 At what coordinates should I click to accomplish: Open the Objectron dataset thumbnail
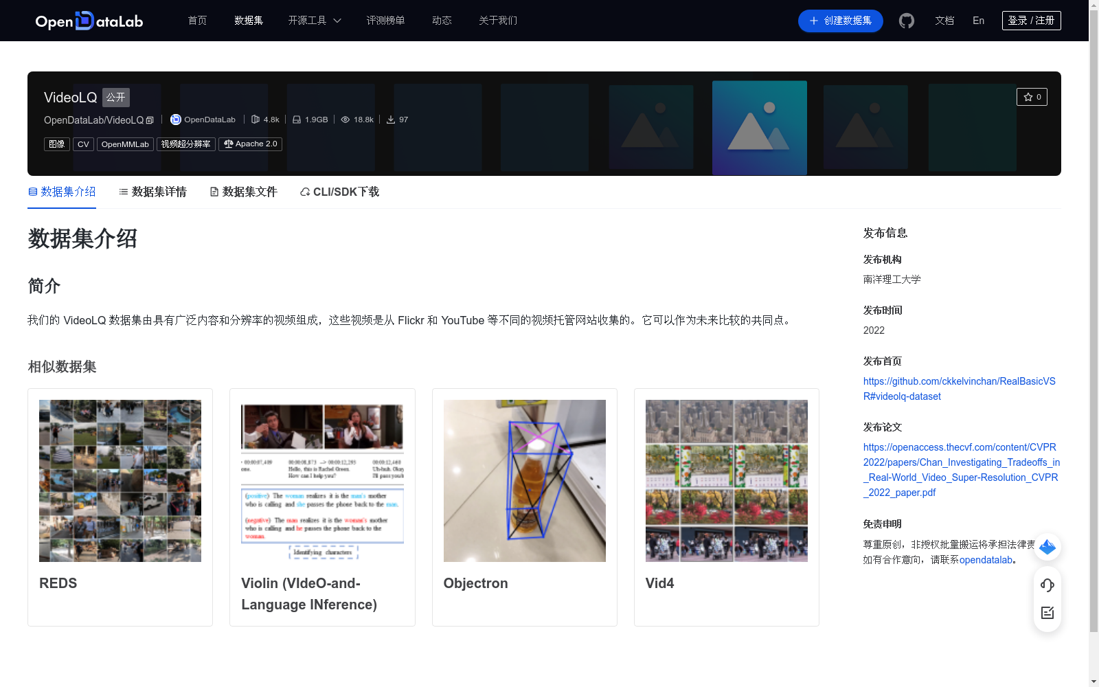pos(525,481)
